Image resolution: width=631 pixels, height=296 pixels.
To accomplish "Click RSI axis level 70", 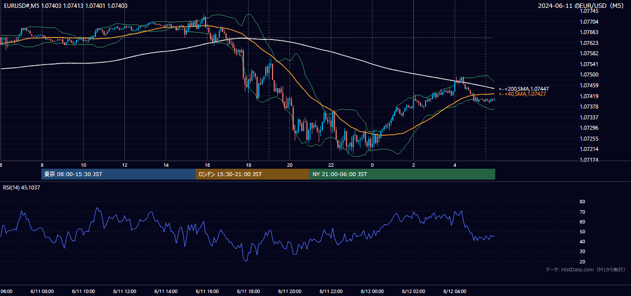I will point(582,212).
